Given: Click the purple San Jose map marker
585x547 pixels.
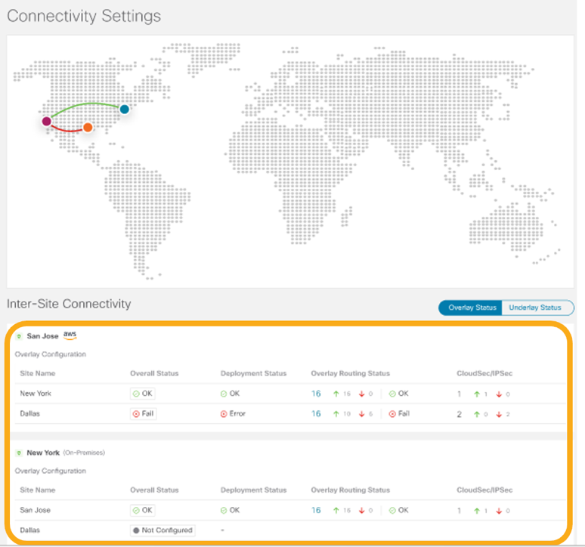Looking at the screenshot, I should click(47, 121).
